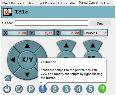Click the park position P button

pos(31,89)
